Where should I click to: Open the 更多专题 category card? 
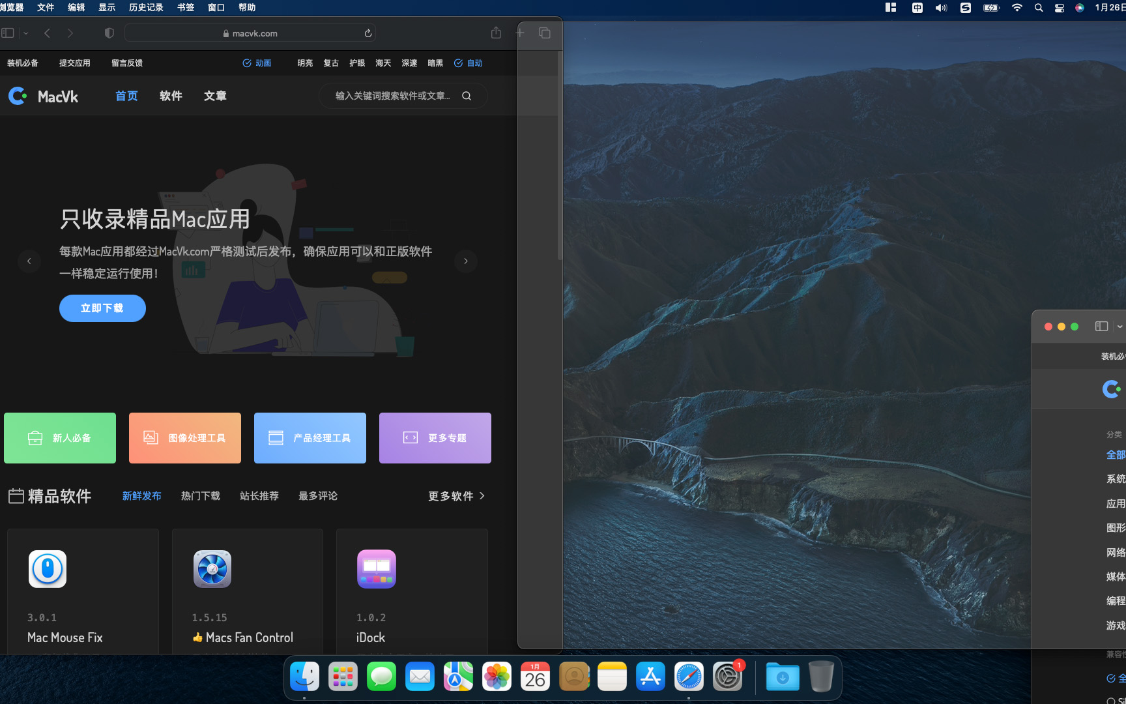[435, 437]
